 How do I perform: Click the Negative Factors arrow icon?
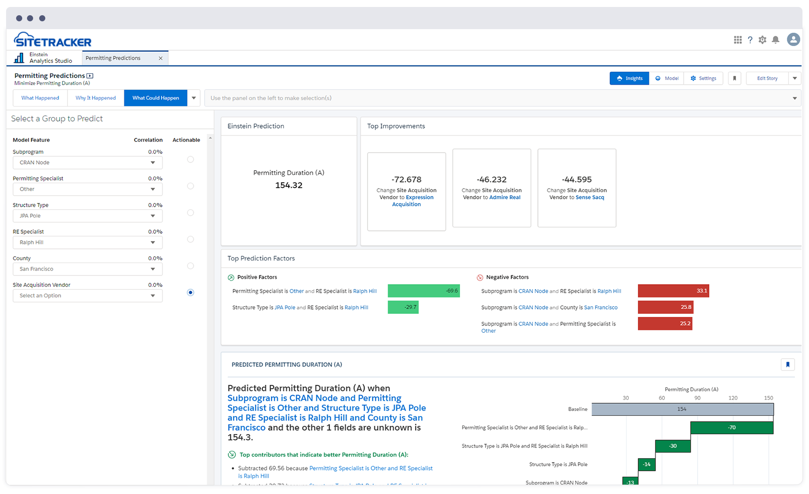coord(480,277)
